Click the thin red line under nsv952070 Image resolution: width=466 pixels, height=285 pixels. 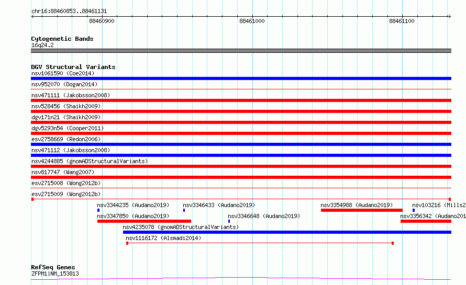241,89
